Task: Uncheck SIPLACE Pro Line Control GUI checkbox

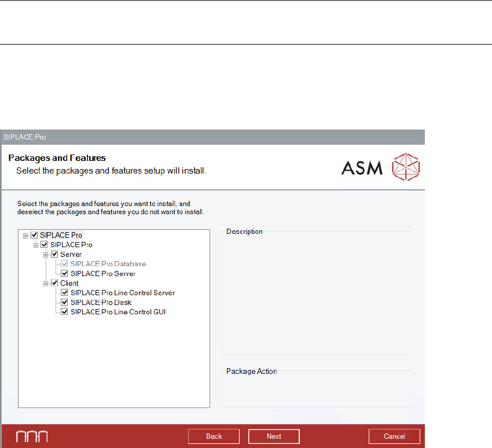Action: pyautogui.click(x=64, y=312)
